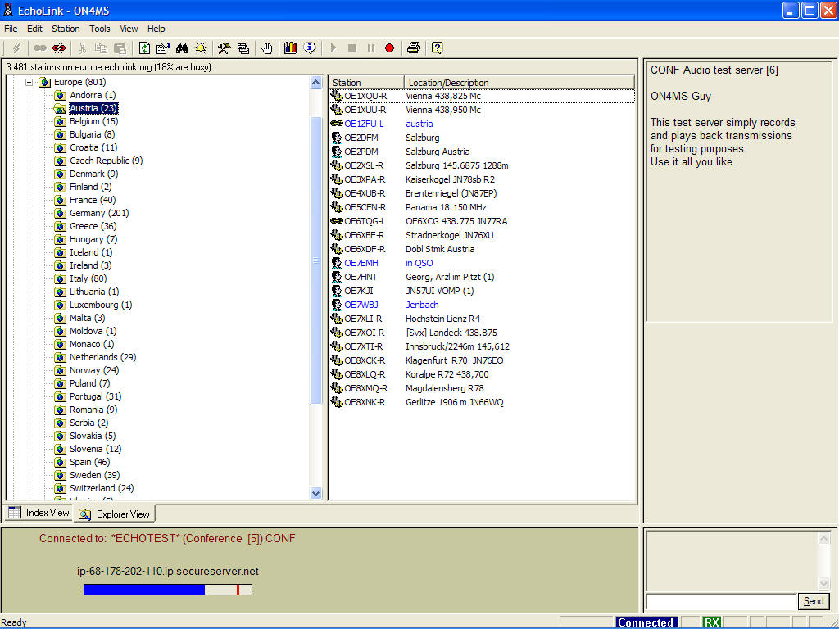Click the hand toolbar icon

pos(266,48)
